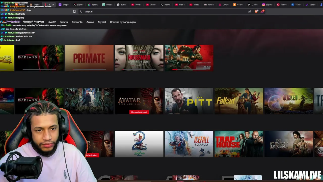Open the LiveTV navigation item
This screenshot has height=182, width=323.
coord(52,22)
